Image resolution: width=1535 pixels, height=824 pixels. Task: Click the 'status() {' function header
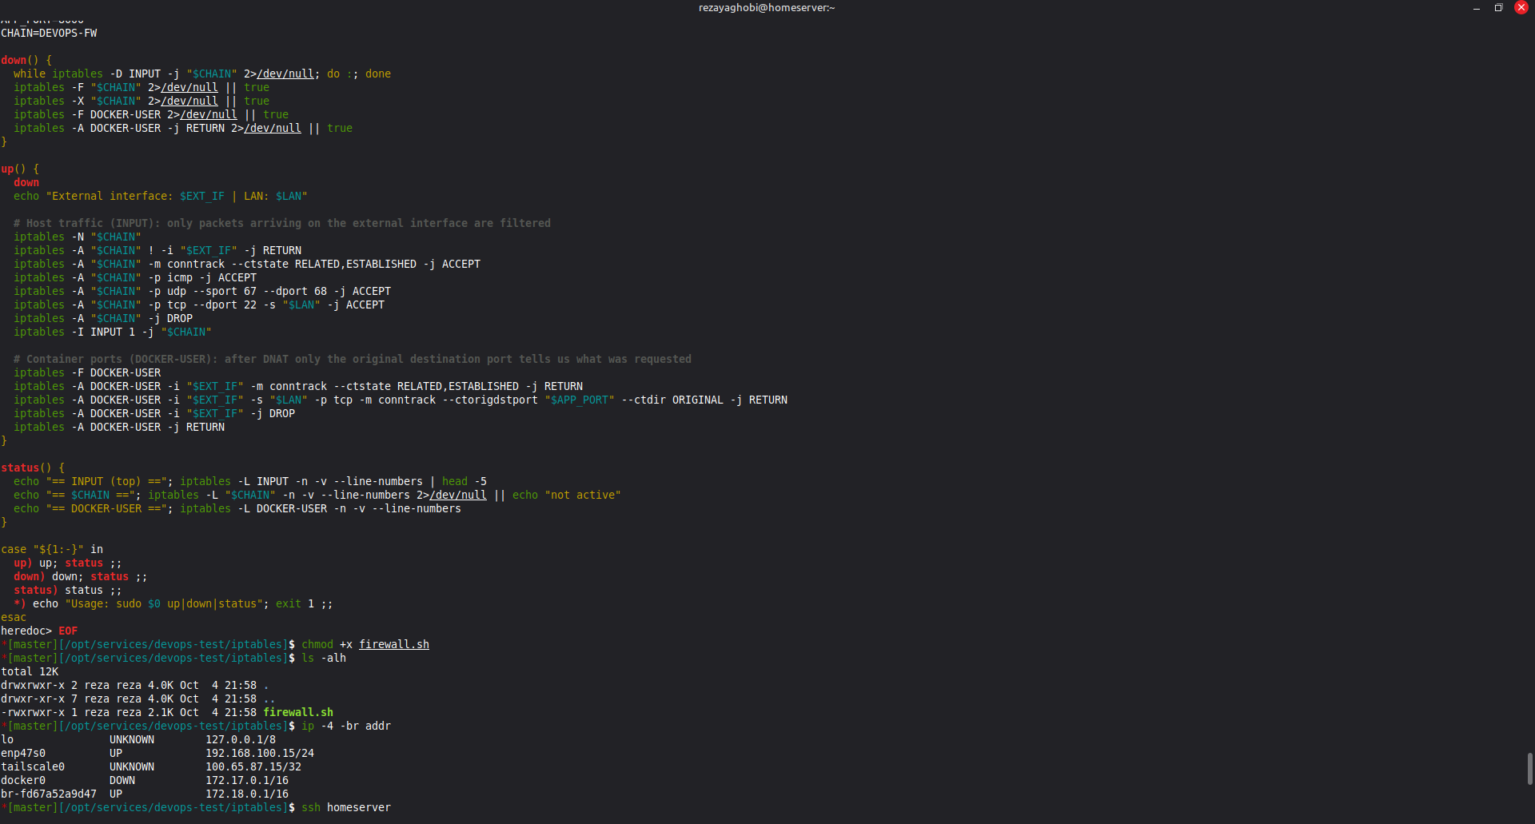[x=33, y=468]
